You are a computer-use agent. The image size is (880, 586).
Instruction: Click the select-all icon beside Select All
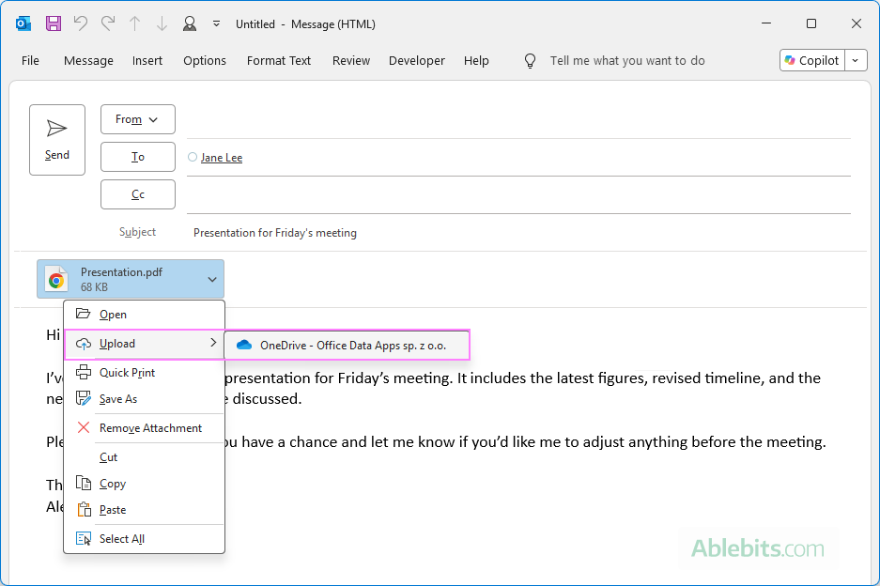(83, 539)
